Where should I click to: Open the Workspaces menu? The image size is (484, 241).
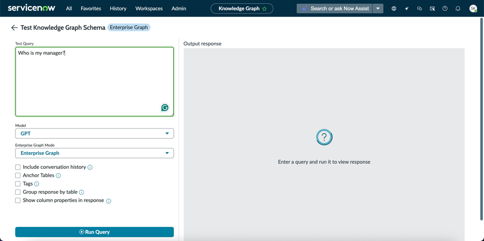(149, 9)
